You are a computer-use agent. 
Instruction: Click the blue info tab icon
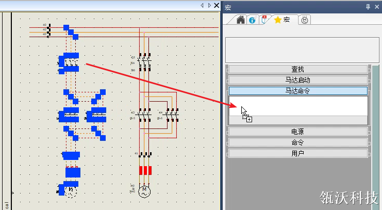point(252,20)
